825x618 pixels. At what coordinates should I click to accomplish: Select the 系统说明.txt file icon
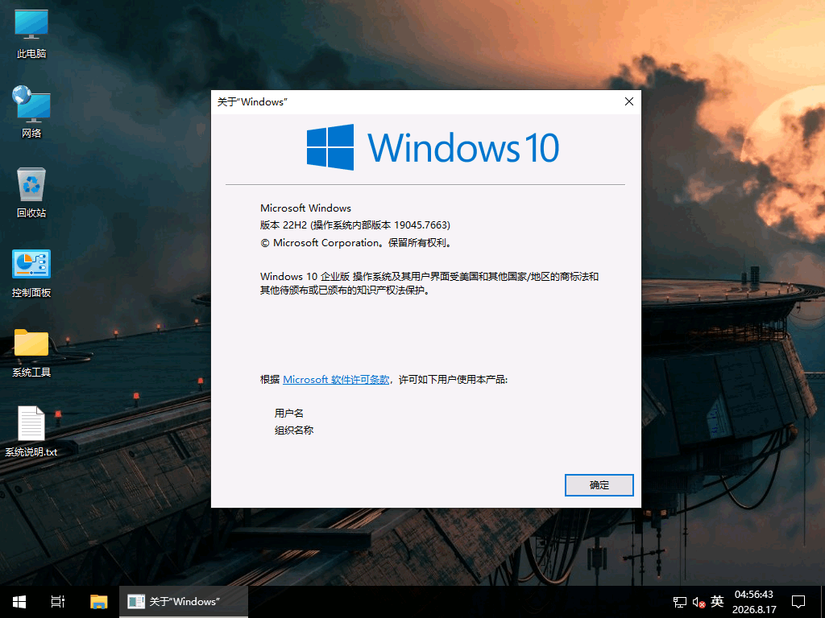pos(31,431)
